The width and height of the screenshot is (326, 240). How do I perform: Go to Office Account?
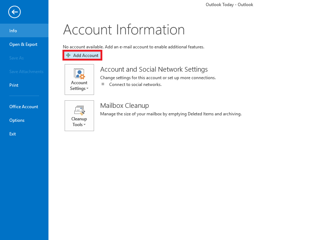[x=24, y=107]
